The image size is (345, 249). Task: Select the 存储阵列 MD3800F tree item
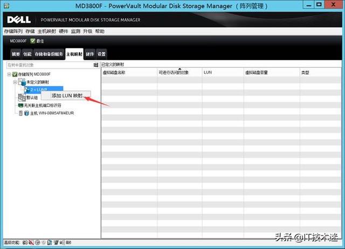(x=34, y=75)
